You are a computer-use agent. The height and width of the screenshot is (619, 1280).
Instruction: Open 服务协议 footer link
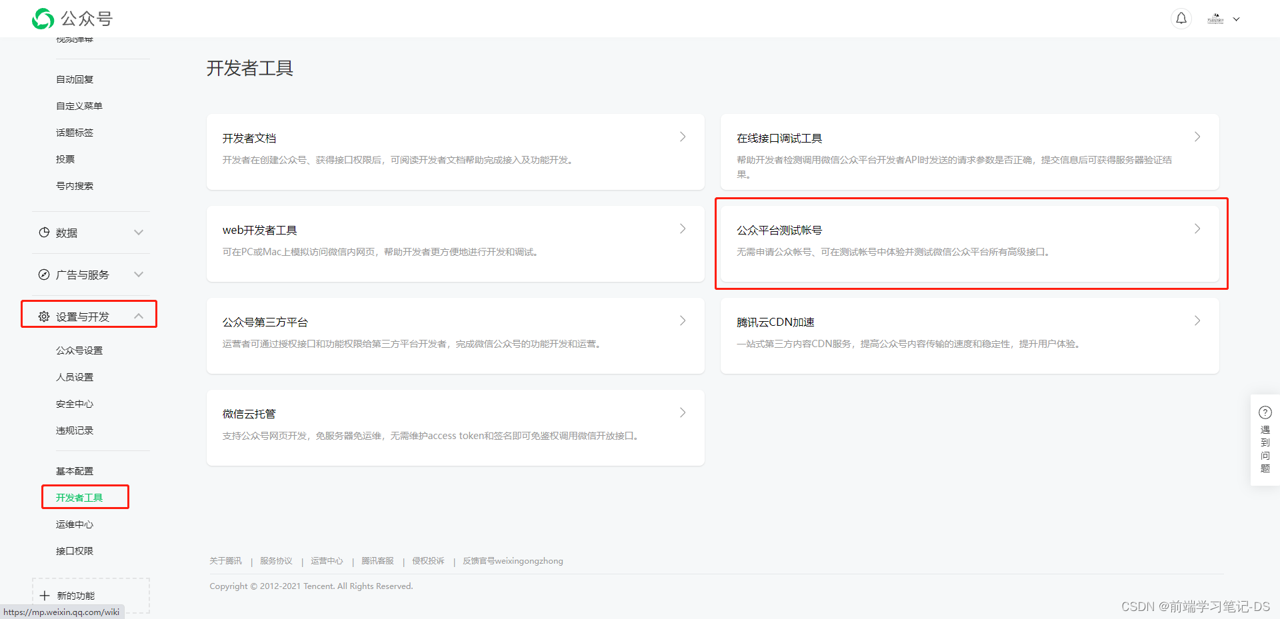(x=277, y=561)
